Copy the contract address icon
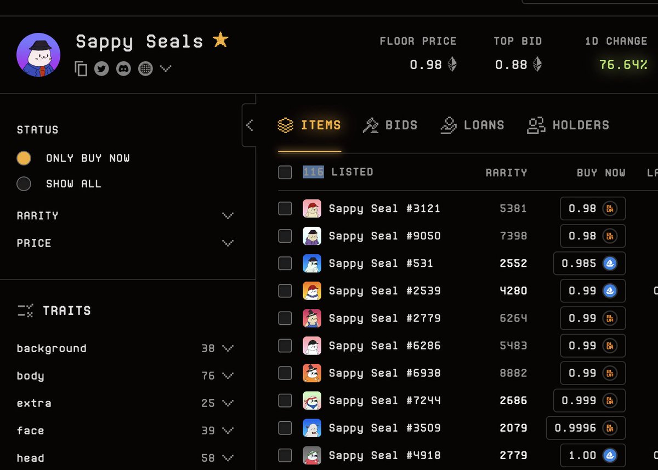 click(x=81, y=68)
